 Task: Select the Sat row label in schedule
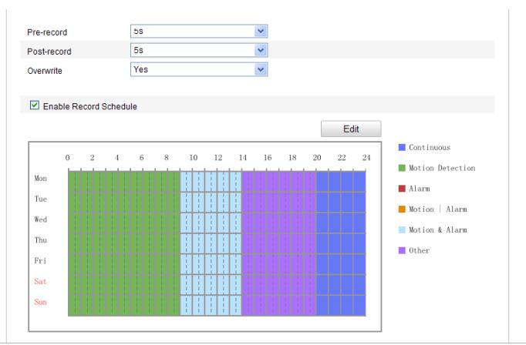(41, 282)
